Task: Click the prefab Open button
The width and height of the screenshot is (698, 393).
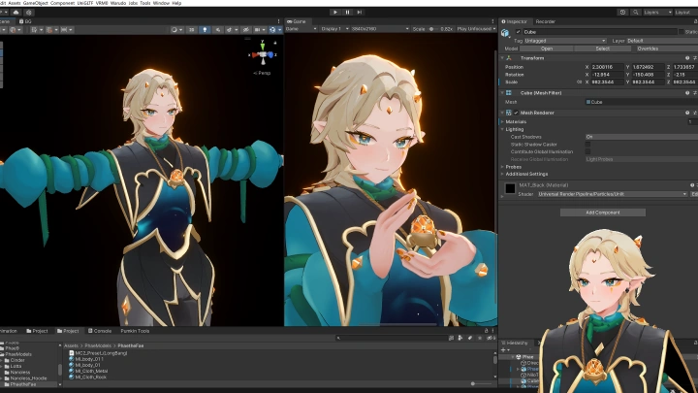Action: [547, 49]
